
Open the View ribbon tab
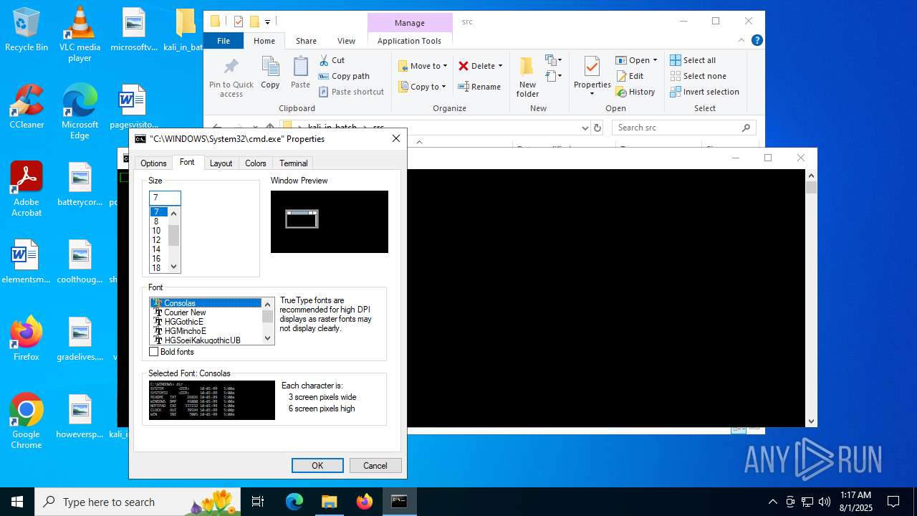coord(346,41)
